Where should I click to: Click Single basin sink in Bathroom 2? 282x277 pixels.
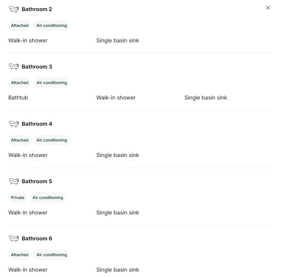[x=118, y=41]
